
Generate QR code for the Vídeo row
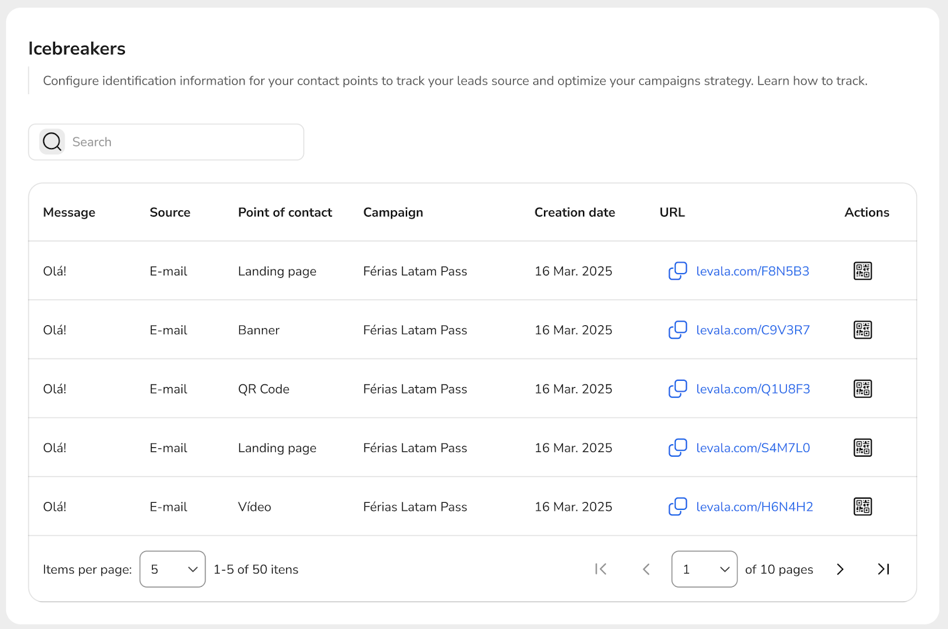point(862,506)
